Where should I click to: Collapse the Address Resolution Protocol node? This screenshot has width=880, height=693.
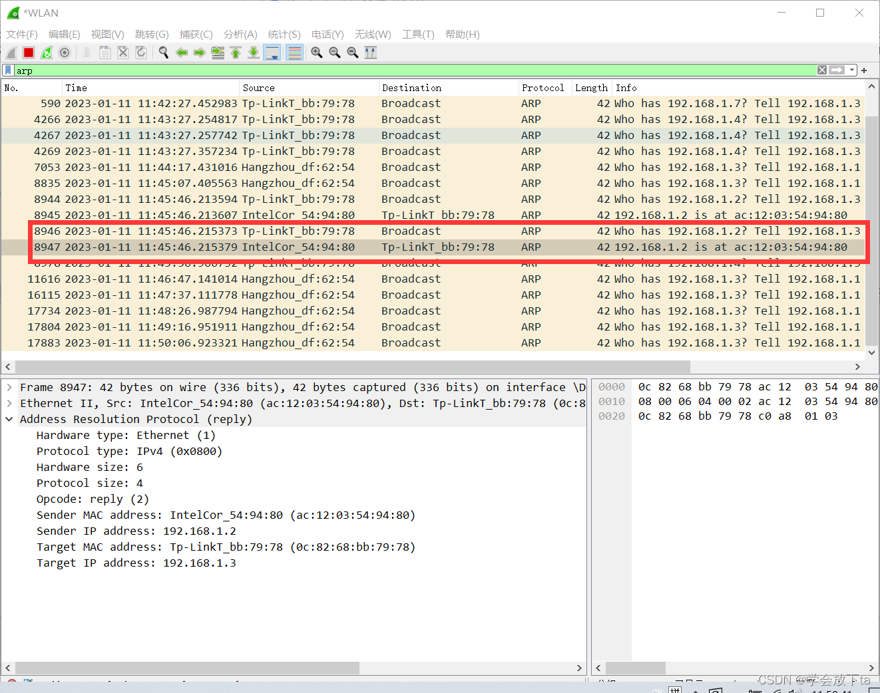(9, 419)
